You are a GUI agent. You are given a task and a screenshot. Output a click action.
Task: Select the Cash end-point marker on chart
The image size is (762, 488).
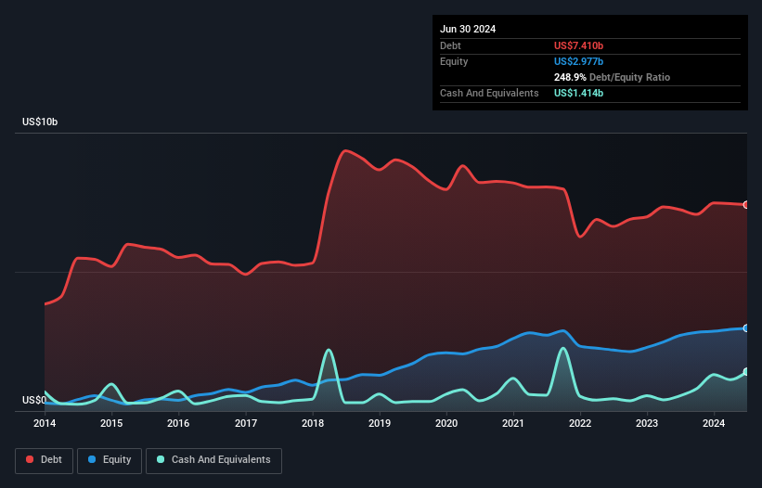click(x=746, y=372)
